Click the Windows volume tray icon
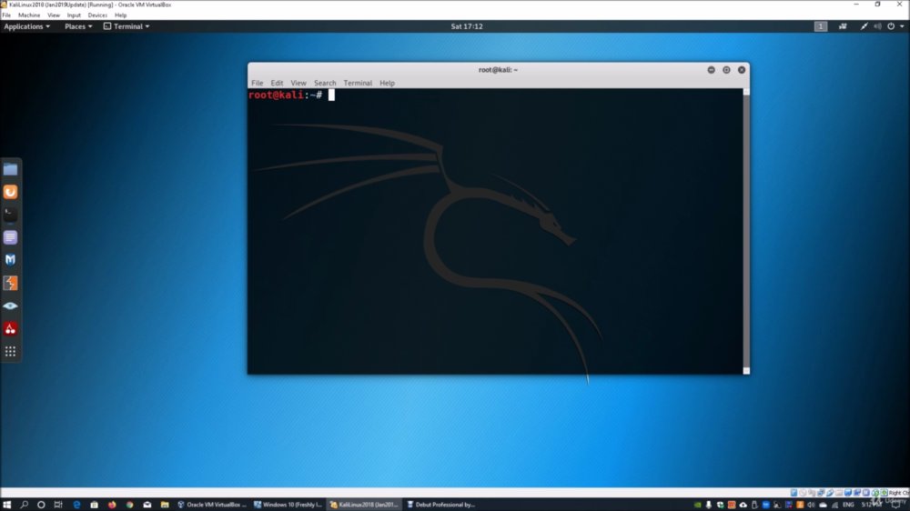This screenshot has width=910, height=511. pyautogui.click(x=812, y=505)
